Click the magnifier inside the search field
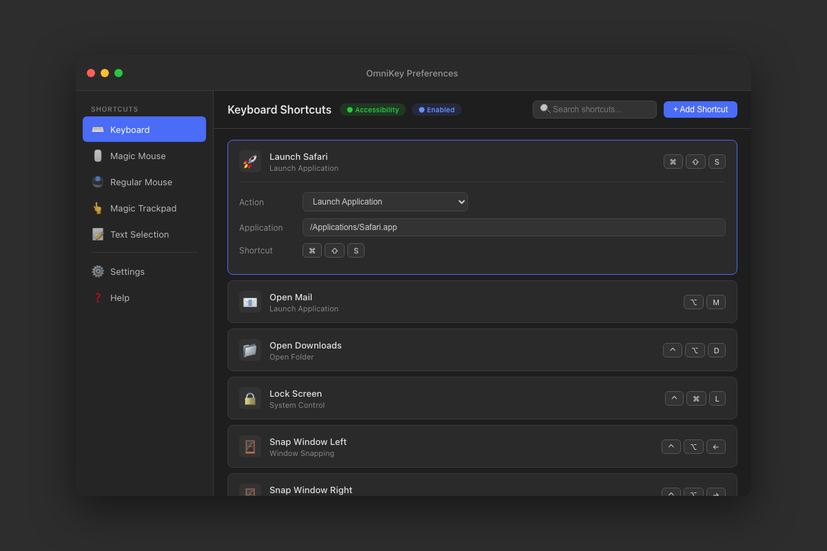The height and width of the screenshot is (551, 827). (544, 109)
